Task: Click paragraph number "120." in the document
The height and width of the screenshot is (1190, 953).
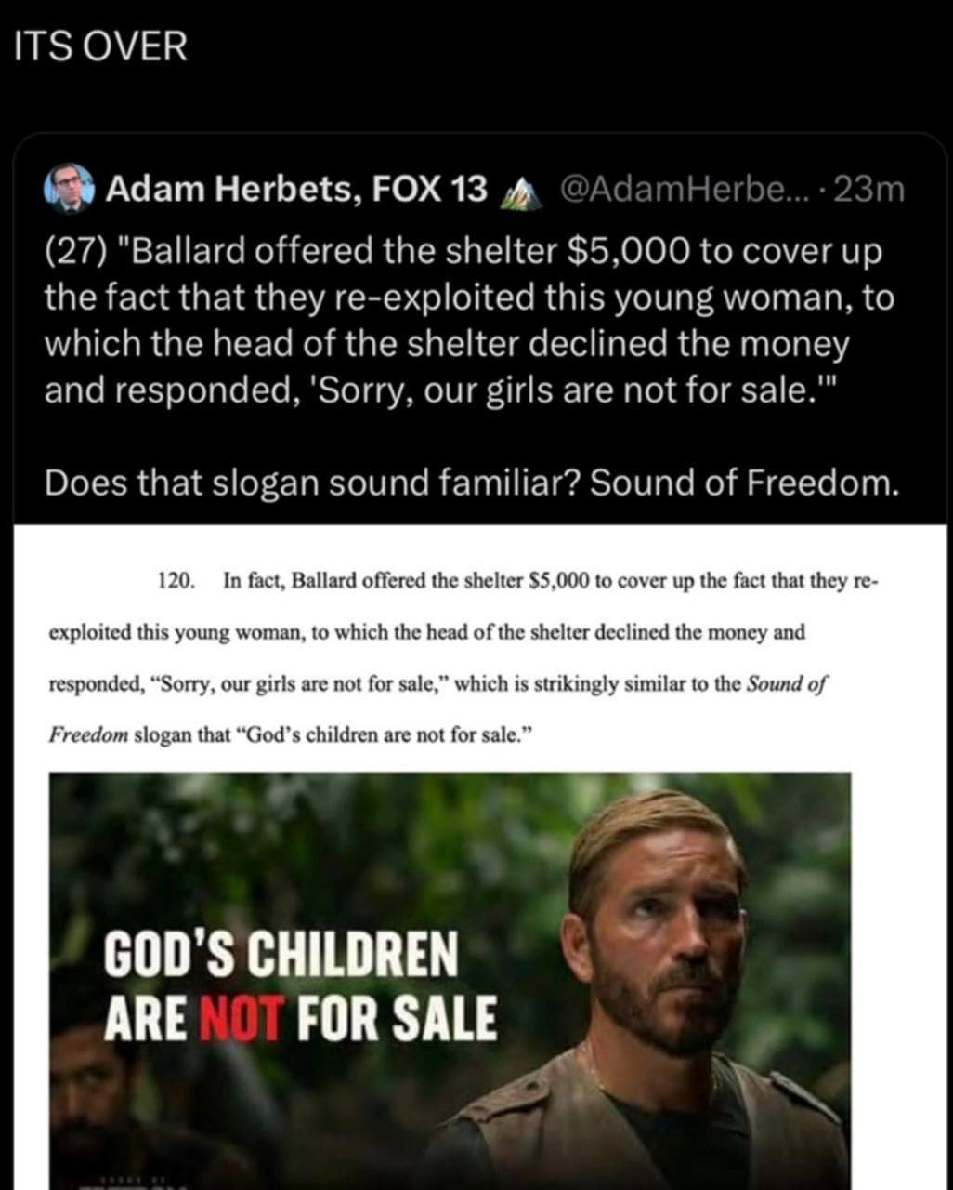Action: coord(176,582)
